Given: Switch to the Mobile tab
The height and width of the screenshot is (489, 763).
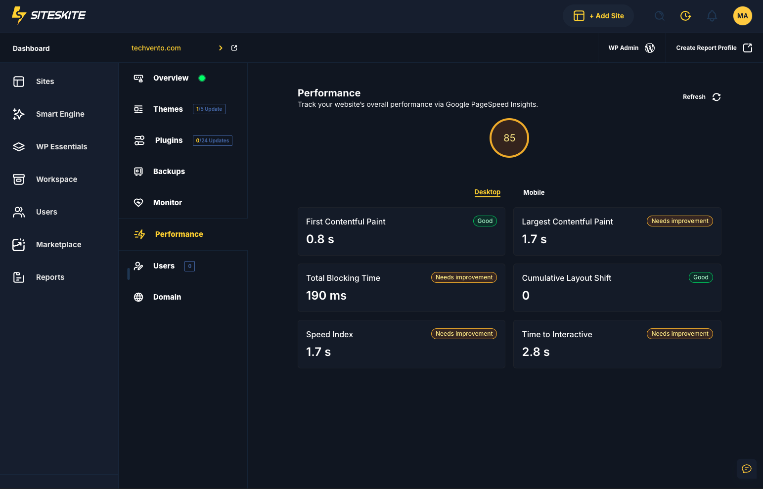Looking at the screenshot, I should coord(534,192).
